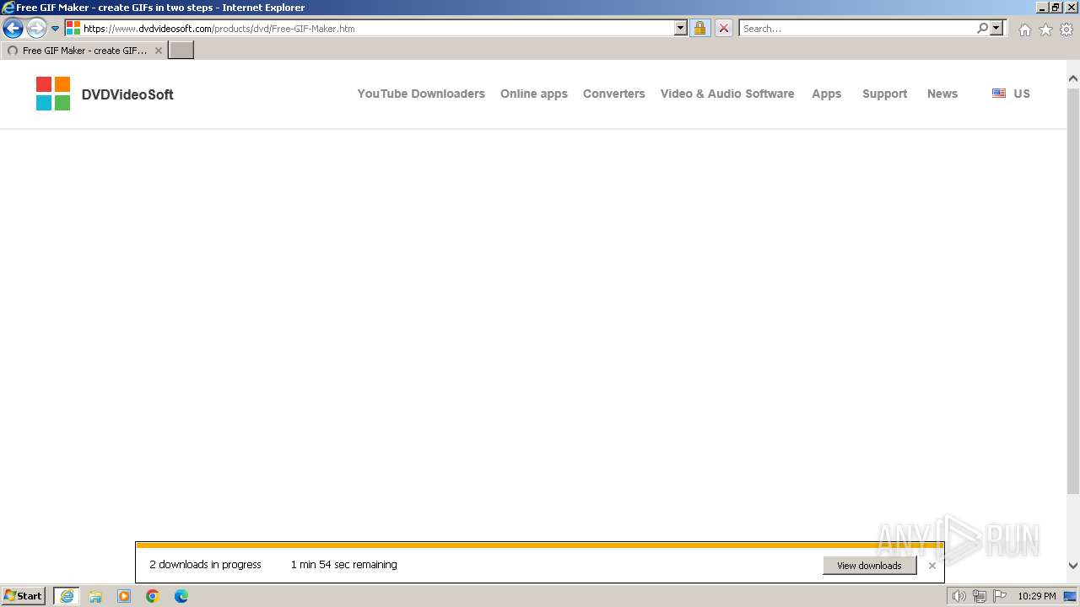
Task: Launch Edge from the taskbar
Action: tap(181, 596)
